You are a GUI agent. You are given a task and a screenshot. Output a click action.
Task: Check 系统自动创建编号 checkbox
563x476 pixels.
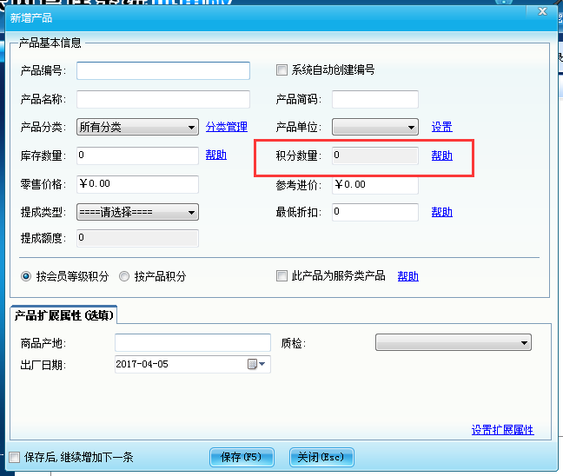(281, 69)
